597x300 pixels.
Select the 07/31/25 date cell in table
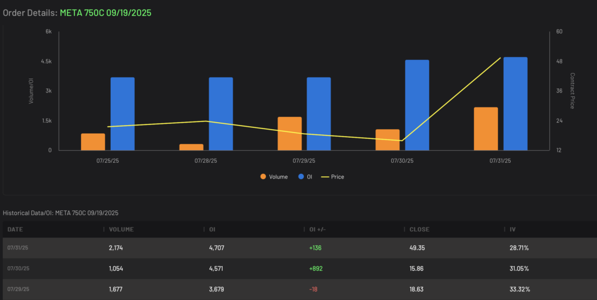18,248
